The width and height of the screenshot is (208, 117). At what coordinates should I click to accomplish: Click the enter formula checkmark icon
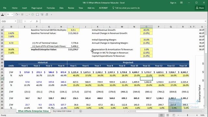(x=31, y=21)
